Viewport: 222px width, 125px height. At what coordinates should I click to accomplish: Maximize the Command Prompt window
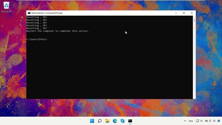click(184, 13)
